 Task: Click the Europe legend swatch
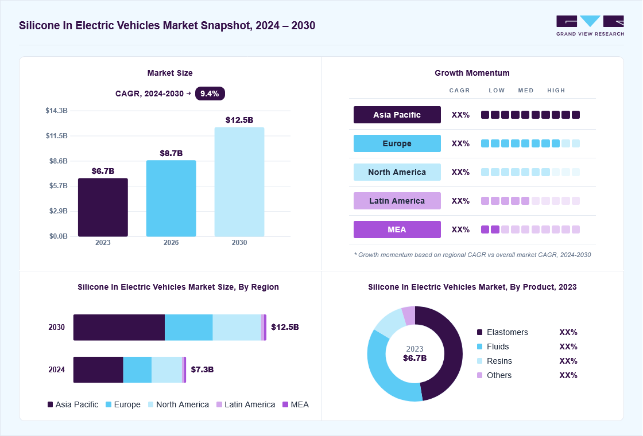(x=109, y=404)
